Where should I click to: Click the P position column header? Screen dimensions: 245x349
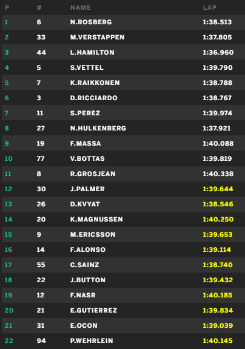click(x=7, y=7)
